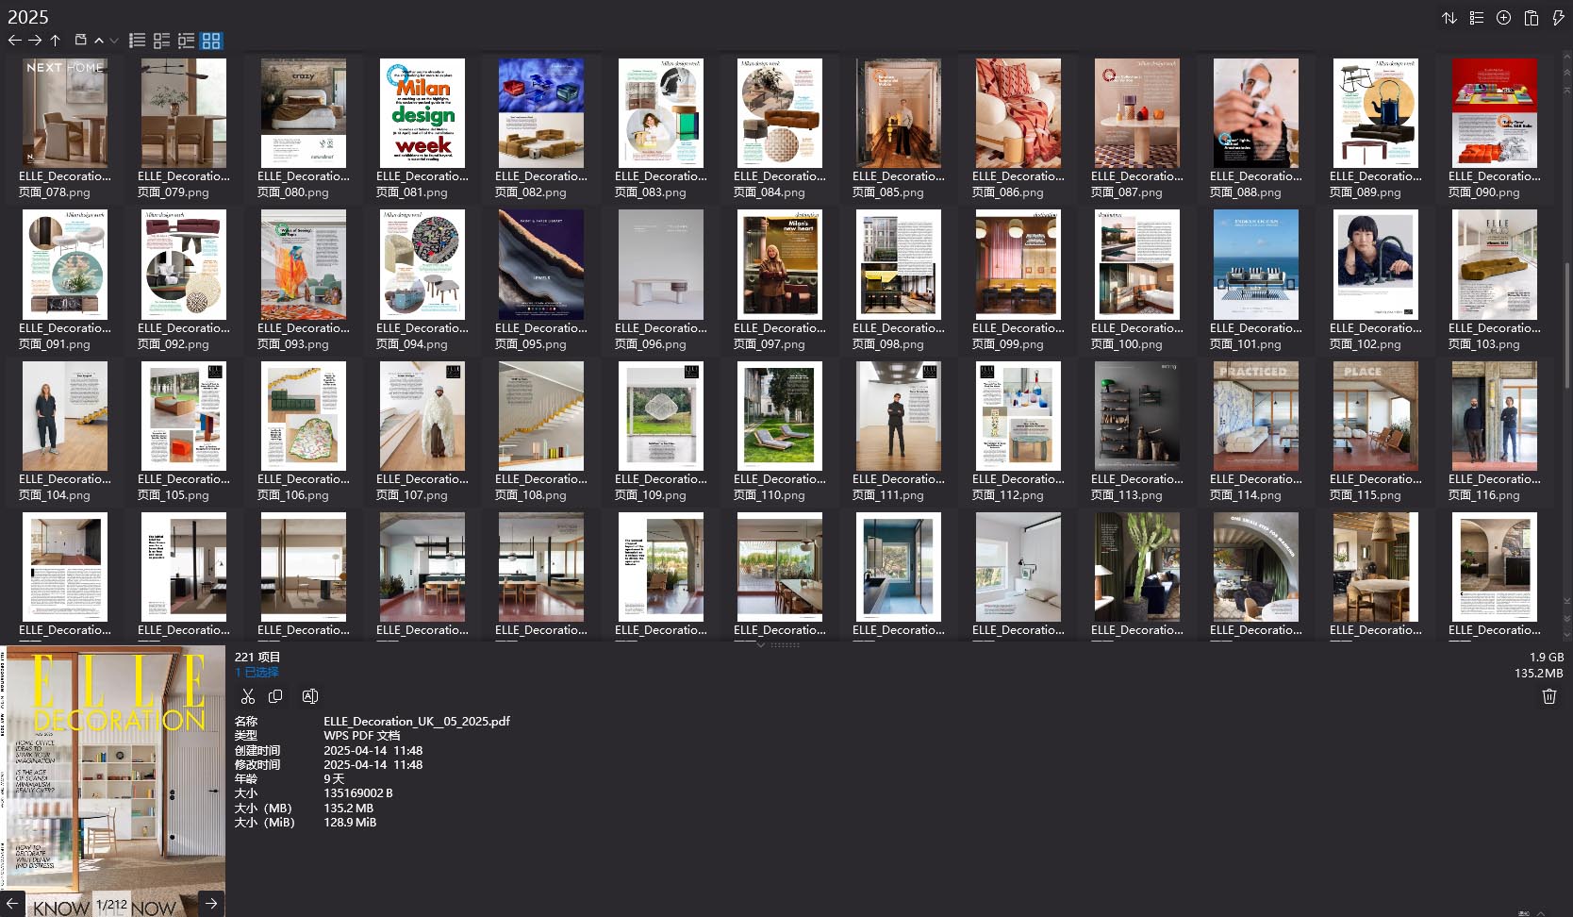Click the sort order arrows icon

click(1449, 18)
